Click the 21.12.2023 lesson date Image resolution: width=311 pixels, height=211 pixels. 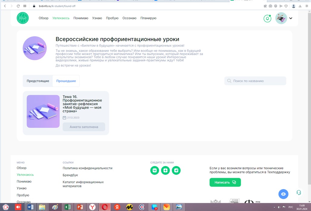(x=73, y=118)
